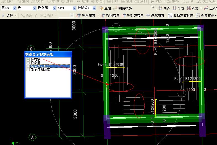The width and height of the screenshot is (217, 145).
Task: Click the 设置夹点 set grip tool
Action: 206,1
